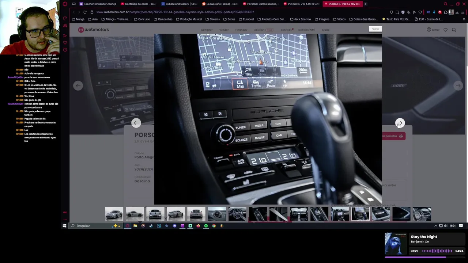
Task: Open Vender in Webmotors navigation
Action: click(224, 30)
